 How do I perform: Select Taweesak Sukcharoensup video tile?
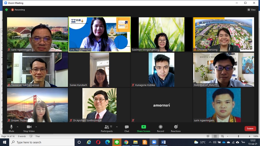coord(38,70)
